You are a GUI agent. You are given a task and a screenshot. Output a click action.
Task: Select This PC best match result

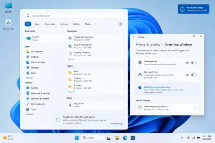[44, 38]
